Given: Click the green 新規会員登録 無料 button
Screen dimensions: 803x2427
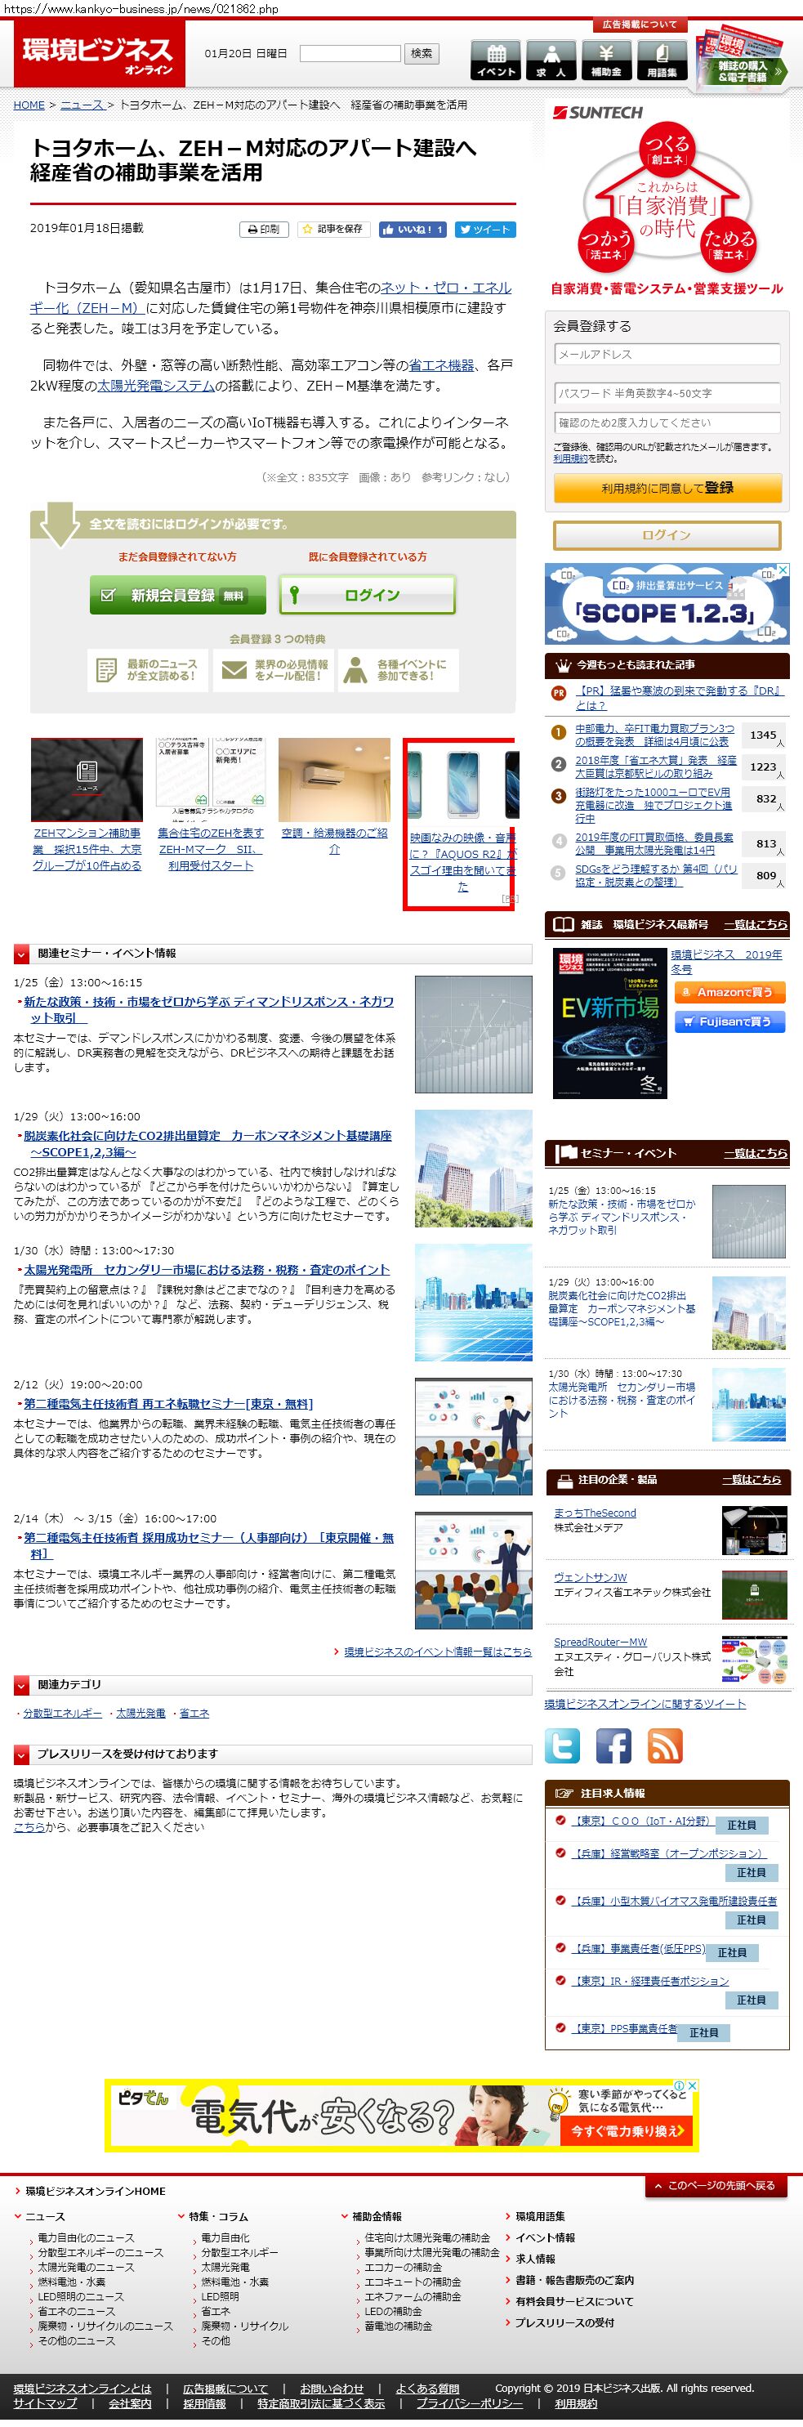Looking at the screenshot, I should (x=178, y=596).
